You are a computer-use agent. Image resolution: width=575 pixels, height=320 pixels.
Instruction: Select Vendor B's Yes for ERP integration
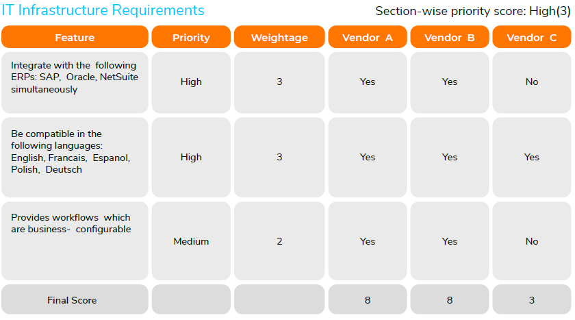(450, 82)
